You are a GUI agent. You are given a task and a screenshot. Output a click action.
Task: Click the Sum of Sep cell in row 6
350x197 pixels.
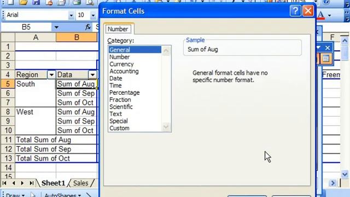pyautogui.click(x=77, y=94)
